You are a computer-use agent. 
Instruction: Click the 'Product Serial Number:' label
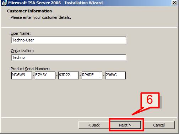[30, 69]
